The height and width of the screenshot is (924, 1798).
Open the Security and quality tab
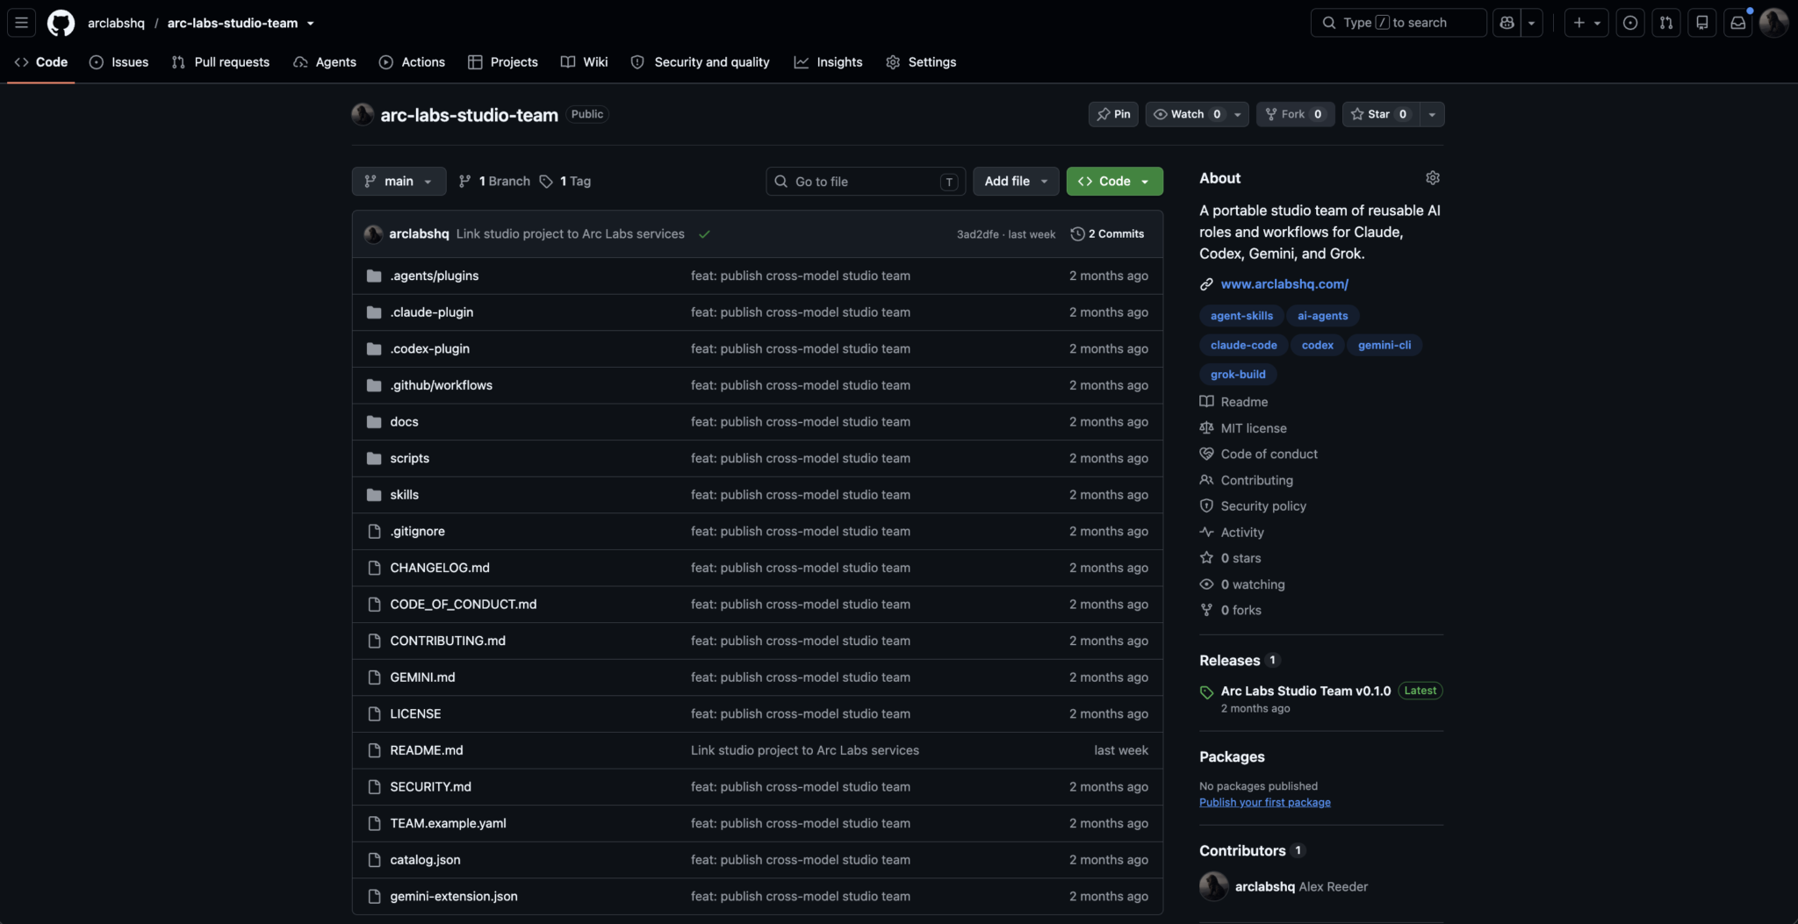pos(700,62)
